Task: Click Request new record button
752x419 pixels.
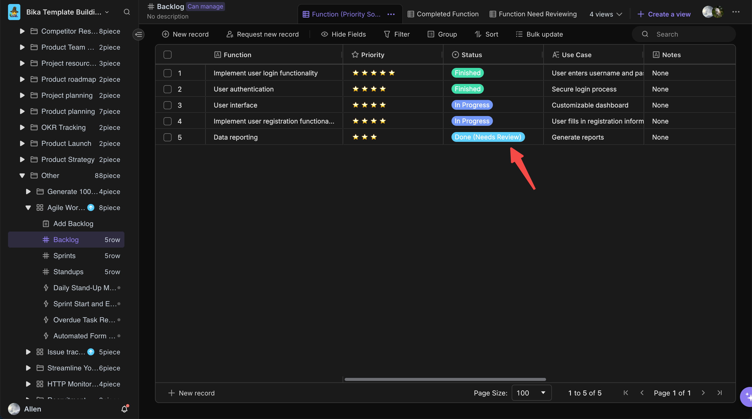Action: coord(262,34)
